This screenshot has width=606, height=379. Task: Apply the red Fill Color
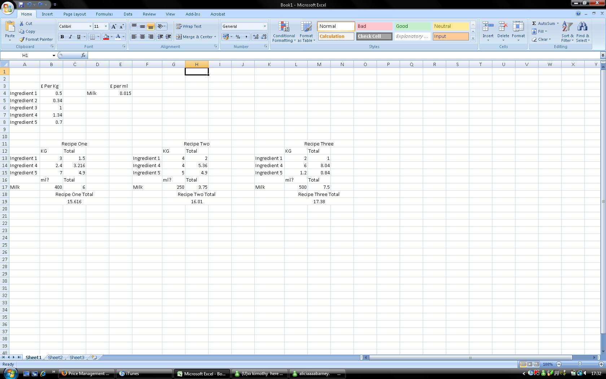pos(106,37)
